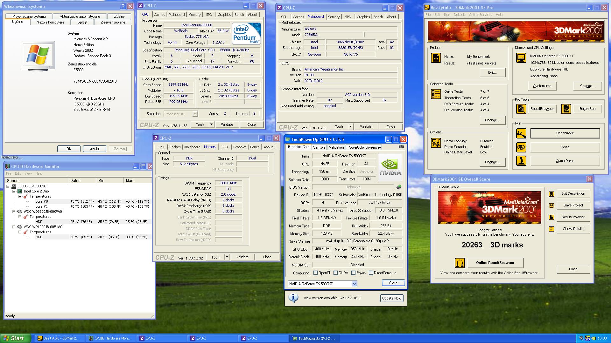Toggle the CUDA checkbox in GPU-Z
Screen dimensions: 611x343
point(335,273)
